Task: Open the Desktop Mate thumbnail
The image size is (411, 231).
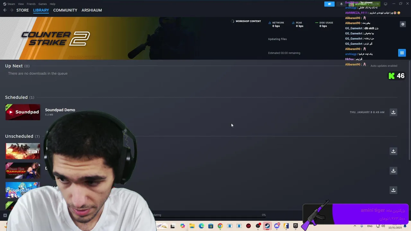Action: coord(23,190)
